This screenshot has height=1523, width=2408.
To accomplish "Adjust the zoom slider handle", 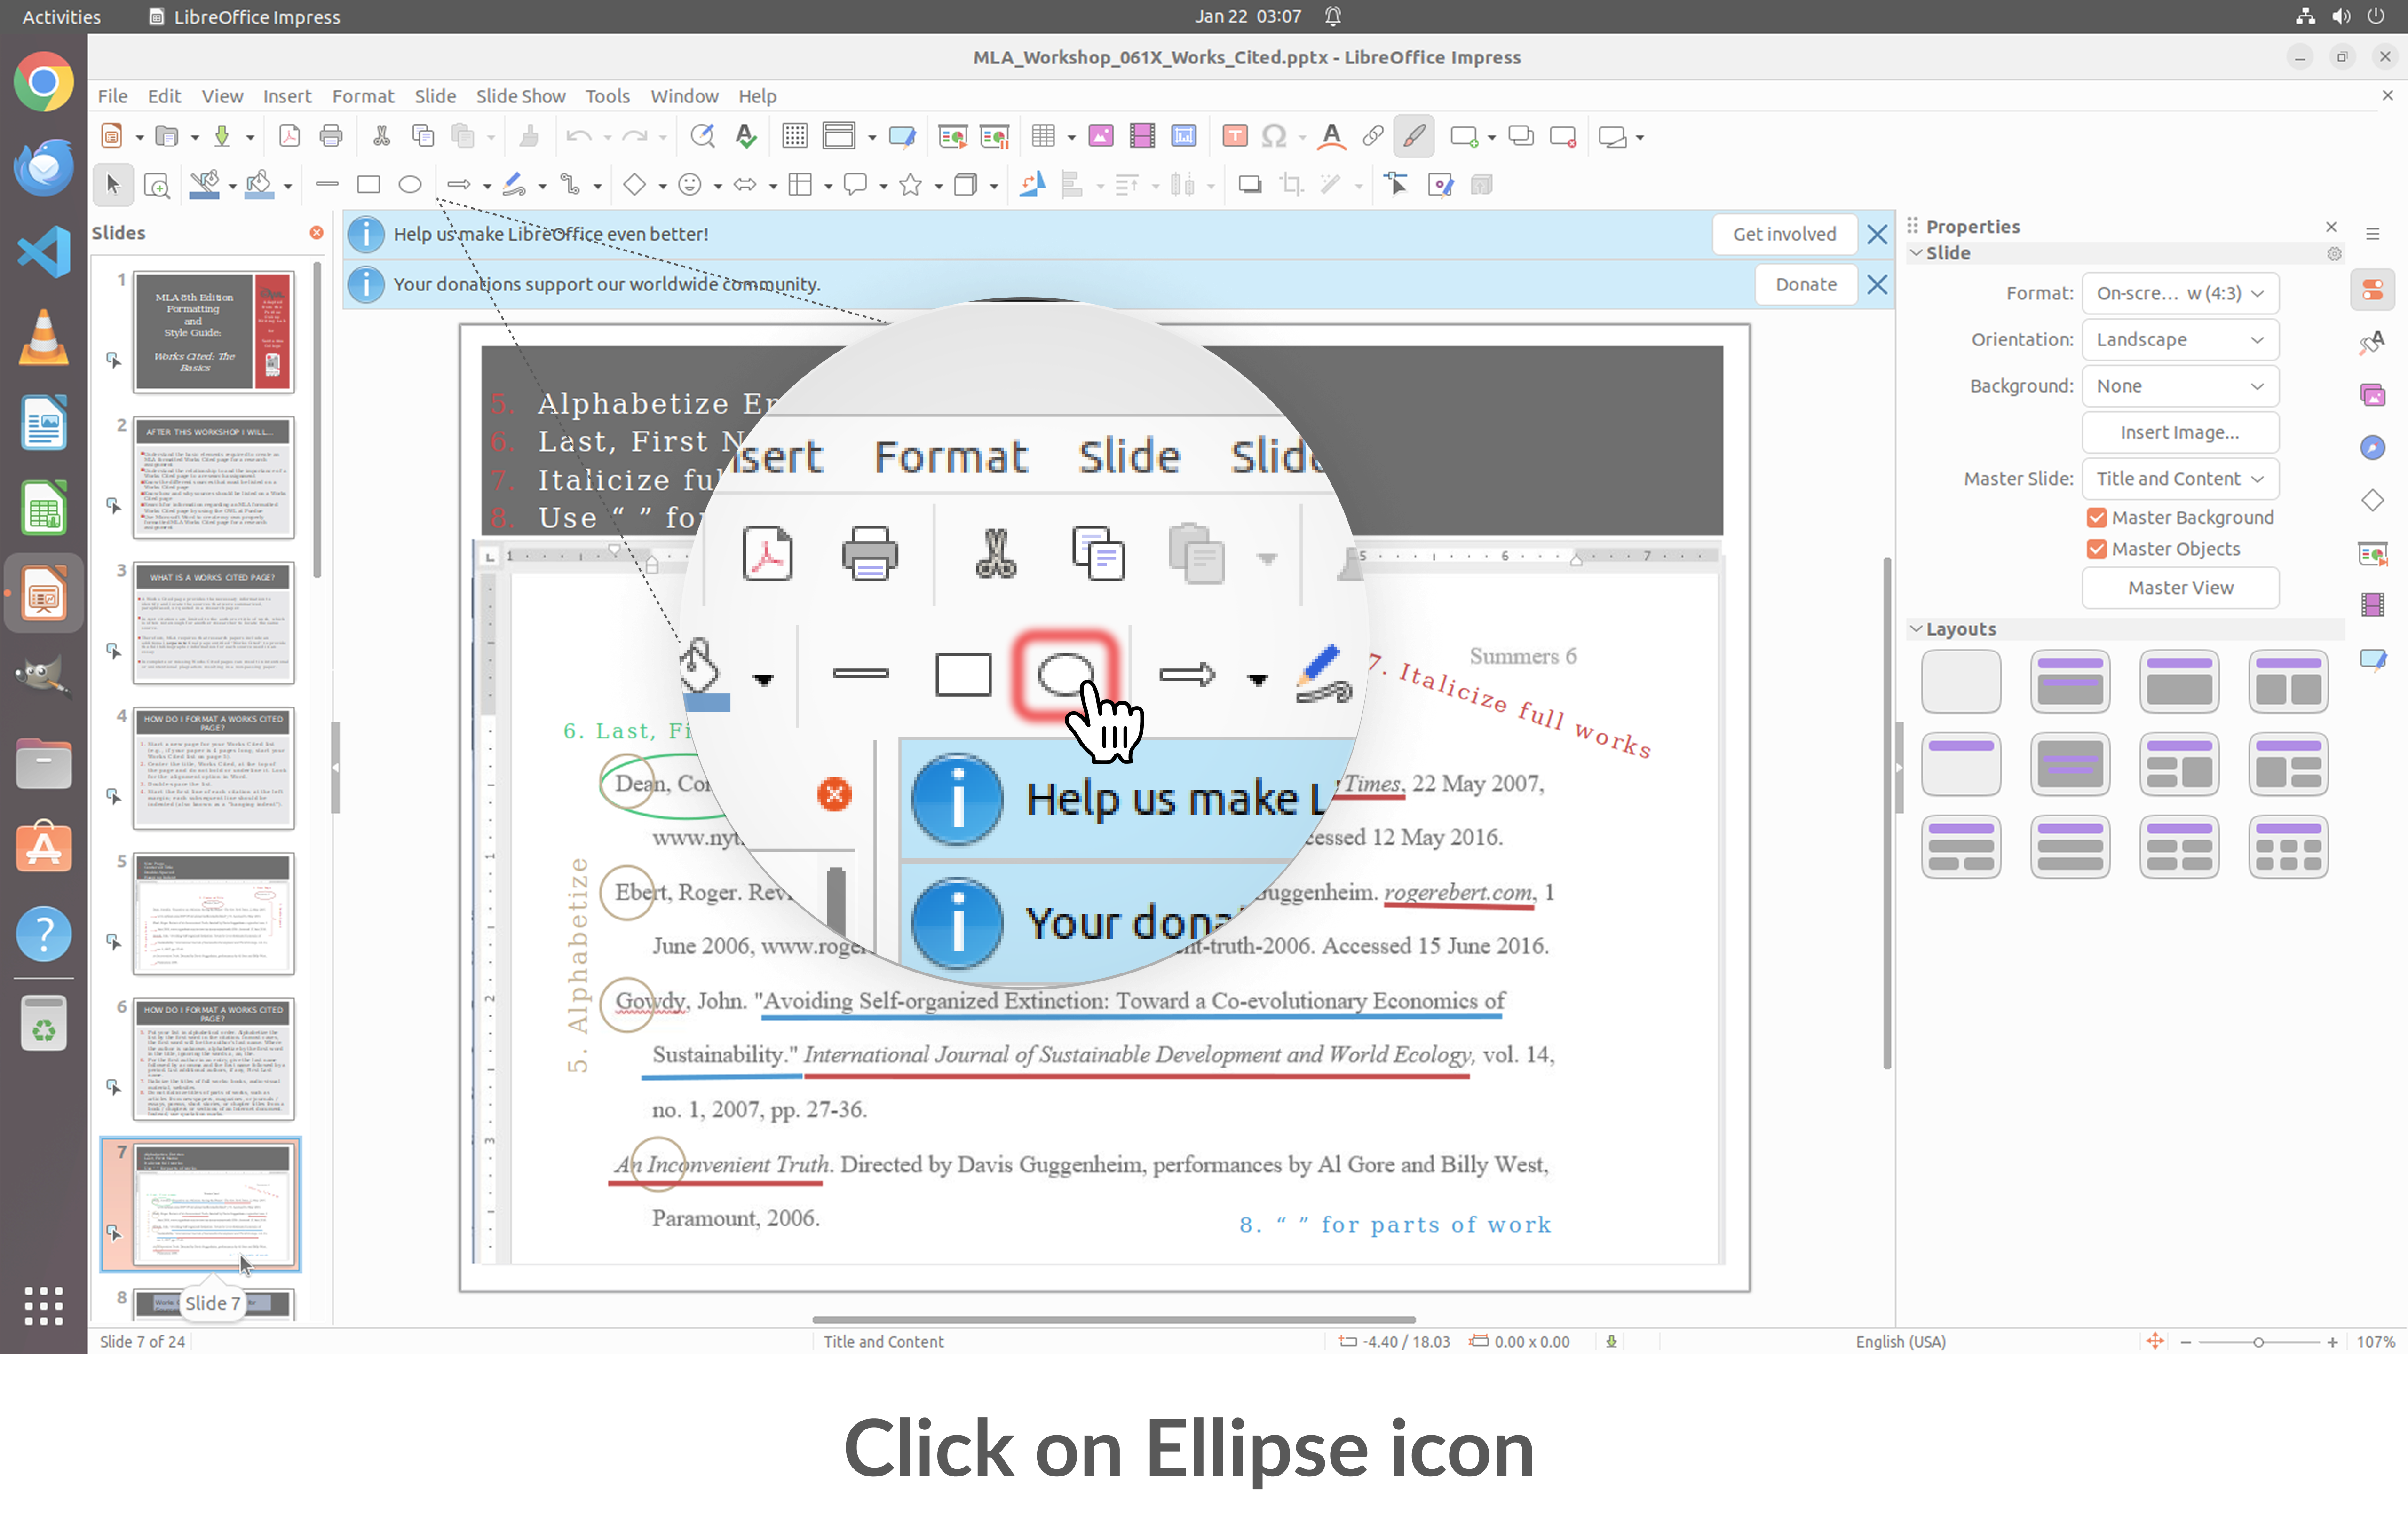I will coord(2258,1342).
